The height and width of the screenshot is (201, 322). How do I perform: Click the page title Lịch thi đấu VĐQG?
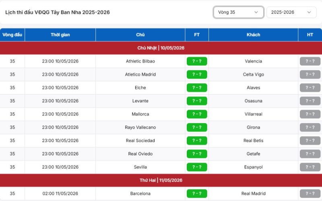tap(58, 12)
